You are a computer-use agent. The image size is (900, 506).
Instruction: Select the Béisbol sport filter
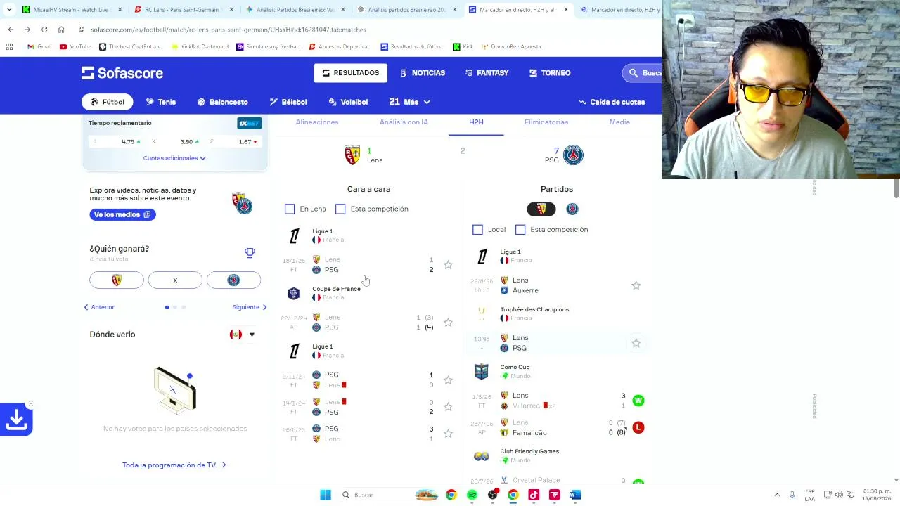coord(288,102)
